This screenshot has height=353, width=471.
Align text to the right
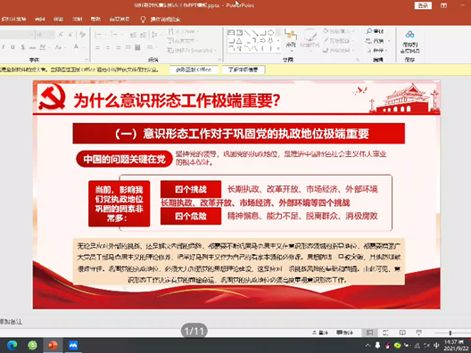pyautogui.click(x=119, y=47)
